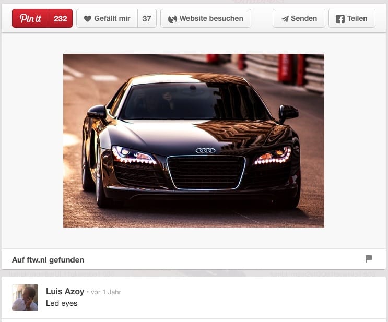Open the Luis Azoy name link

click(65, 291)
